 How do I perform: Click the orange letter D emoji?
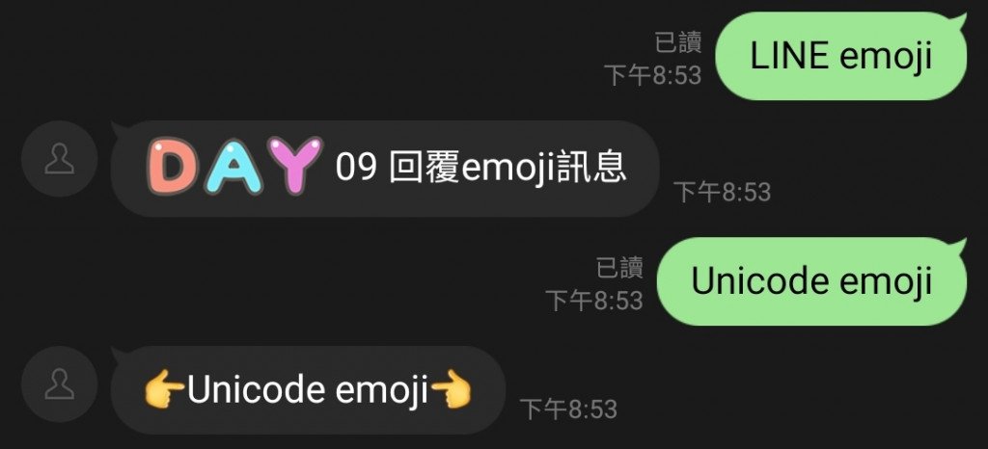coord(173,166)
